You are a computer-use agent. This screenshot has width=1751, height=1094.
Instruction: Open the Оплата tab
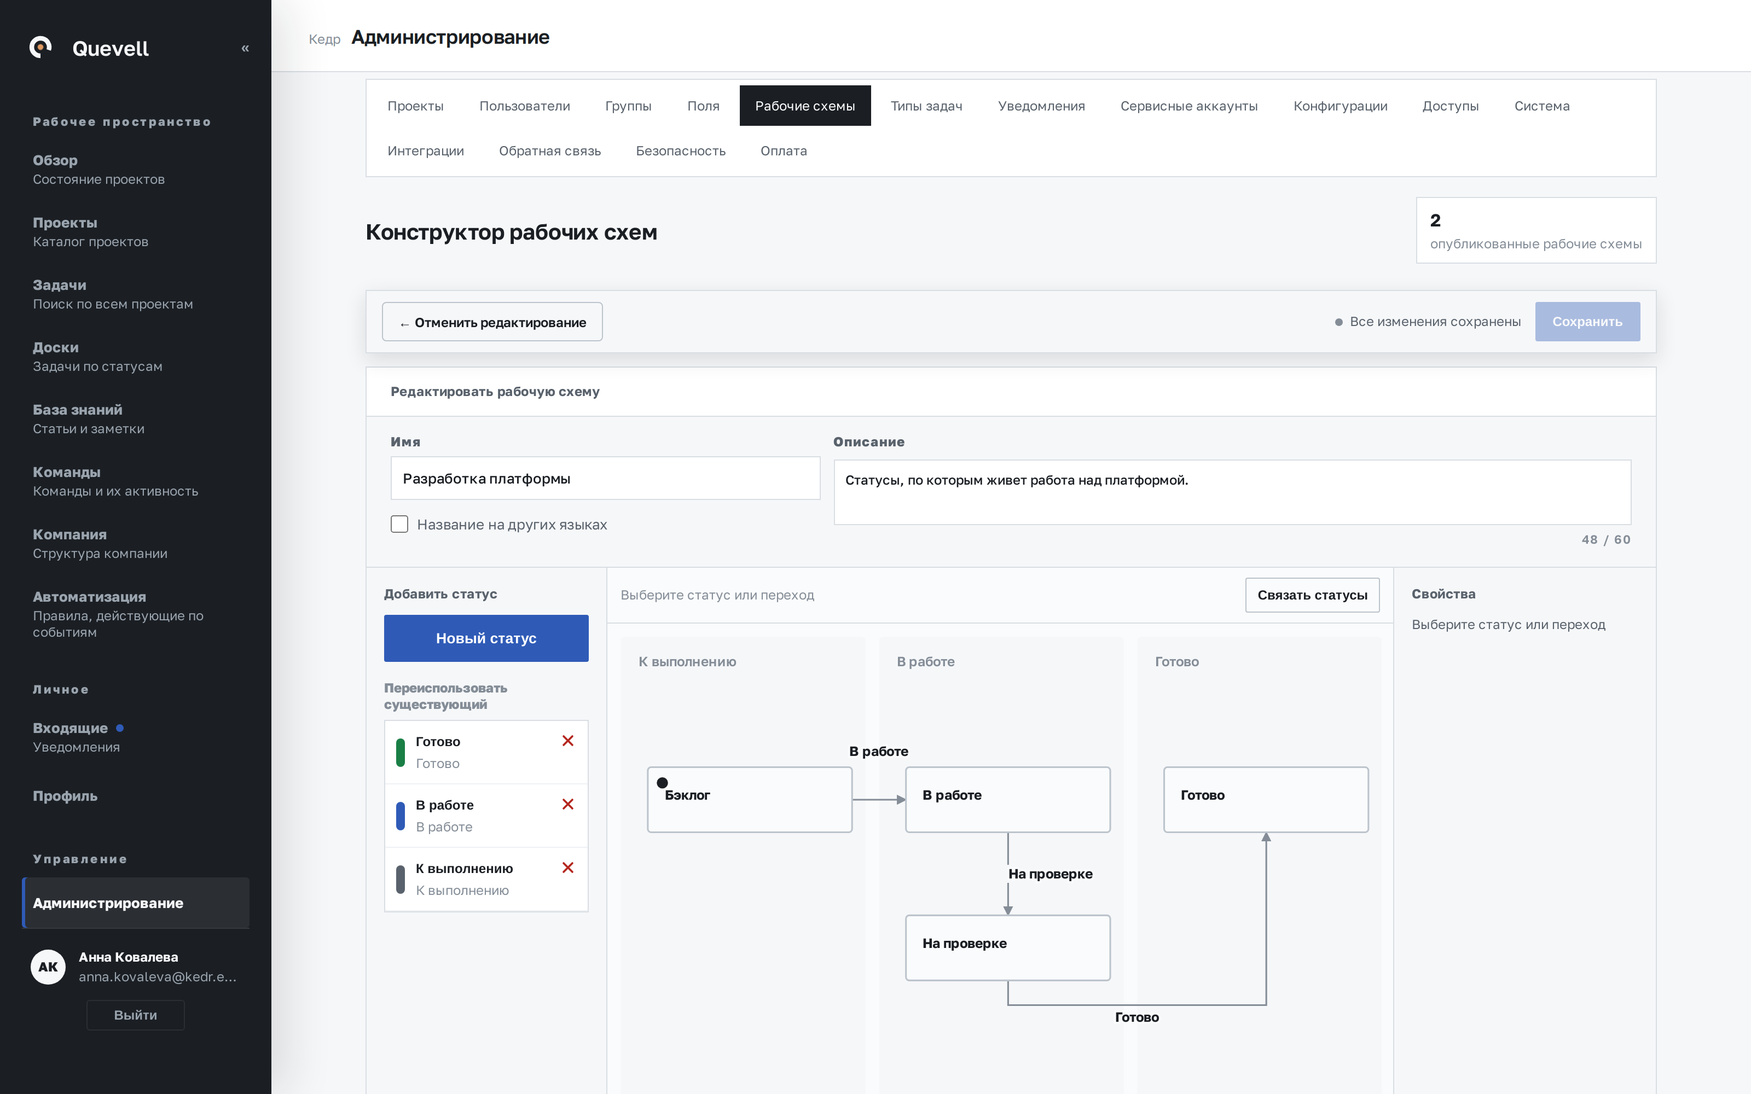(x=784, y=150)
